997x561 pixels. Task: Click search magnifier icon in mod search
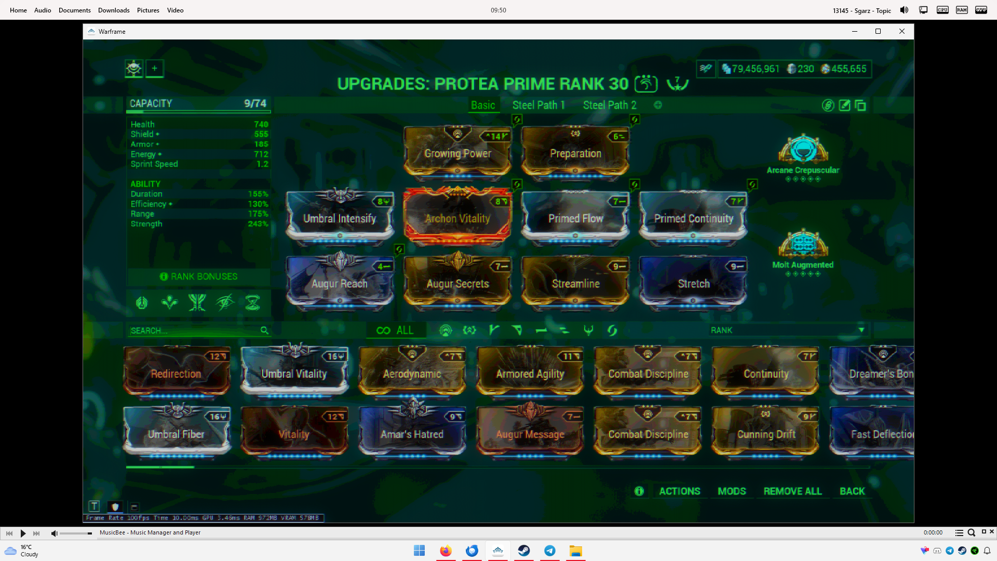[264, 330]
